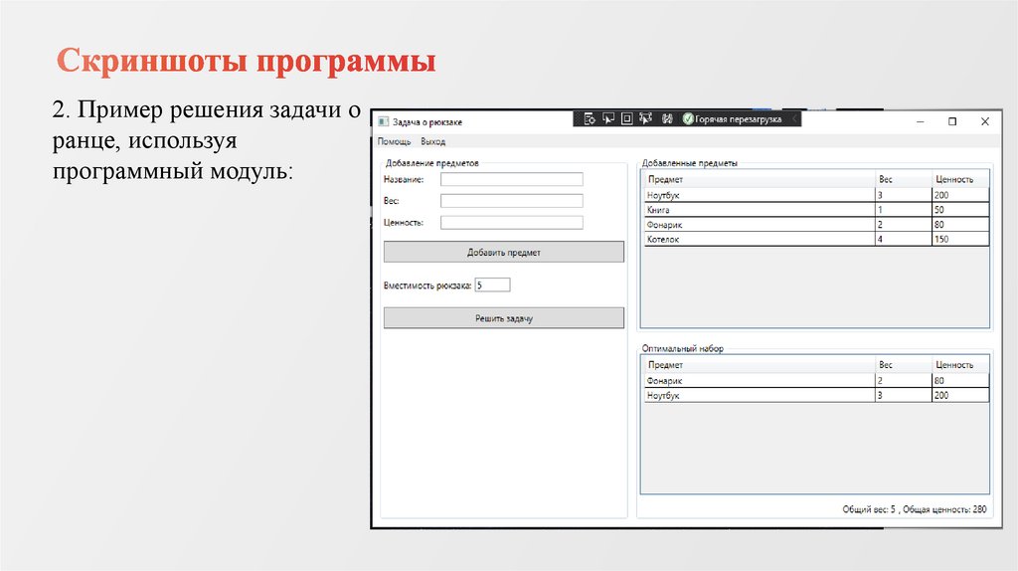1018x571 pixels.
Task: Select the Ноутбук row in Добавленные предметы
Action: pyautogui.click(x=817, y=195)
